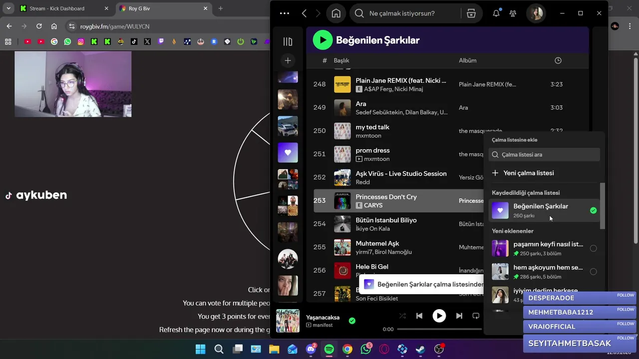The width and height of the screenshot is (639, 359).
Task: Open Spotify Home page
Action: (336, 13)
